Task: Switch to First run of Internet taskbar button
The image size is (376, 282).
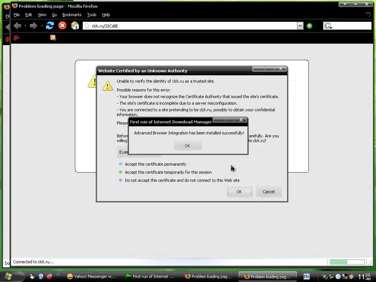Action: [150, 276]
